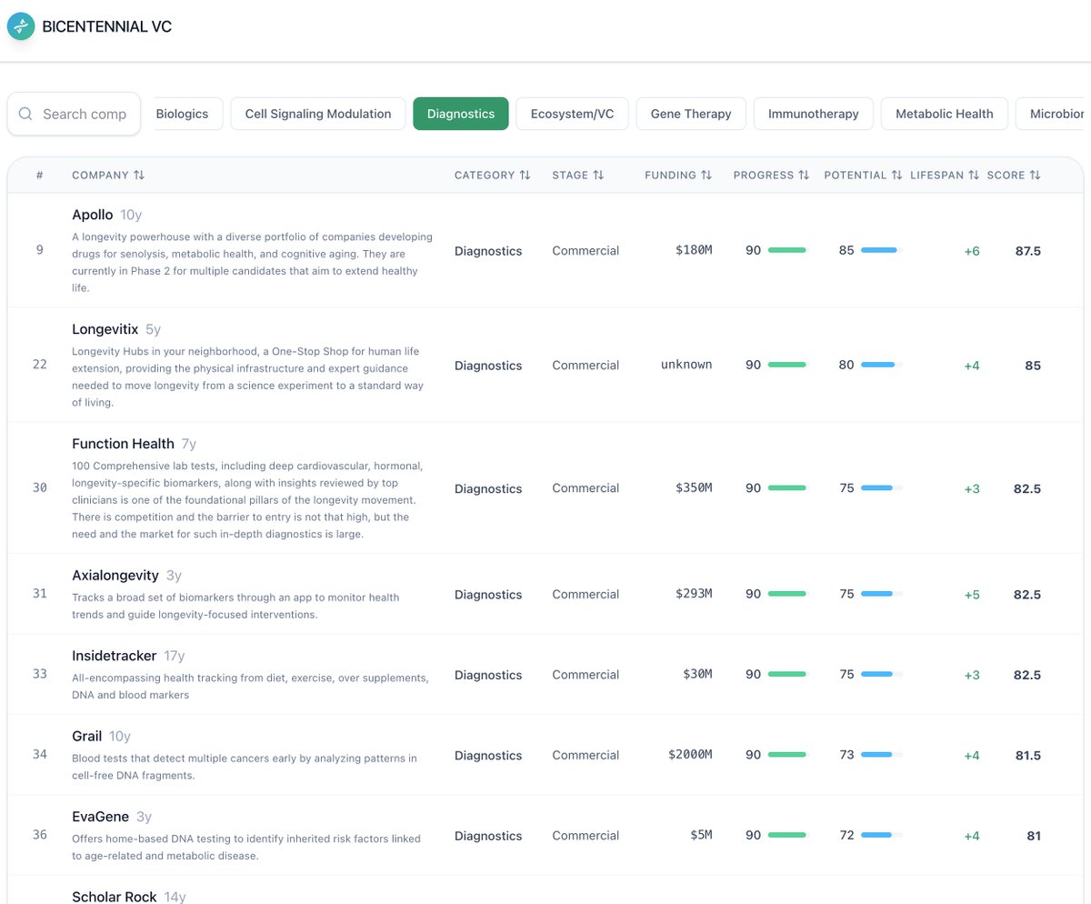
Task: Sort by Category column arrows
Action: coord(525,175)
